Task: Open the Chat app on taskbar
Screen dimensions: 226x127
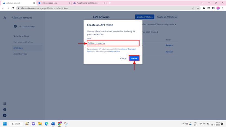Action: tap(33, 124)
